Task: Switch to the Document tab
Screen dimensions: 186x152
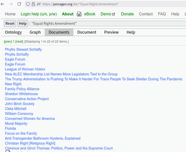Action: [x=87, y=32]
